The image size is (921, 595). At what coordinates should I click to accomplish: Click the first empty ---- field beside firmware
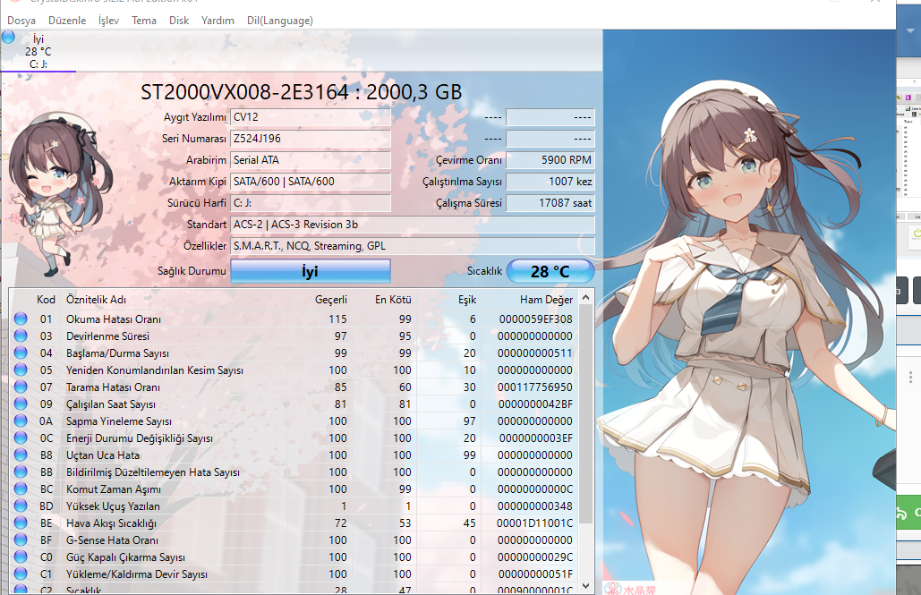click(550, 117)
